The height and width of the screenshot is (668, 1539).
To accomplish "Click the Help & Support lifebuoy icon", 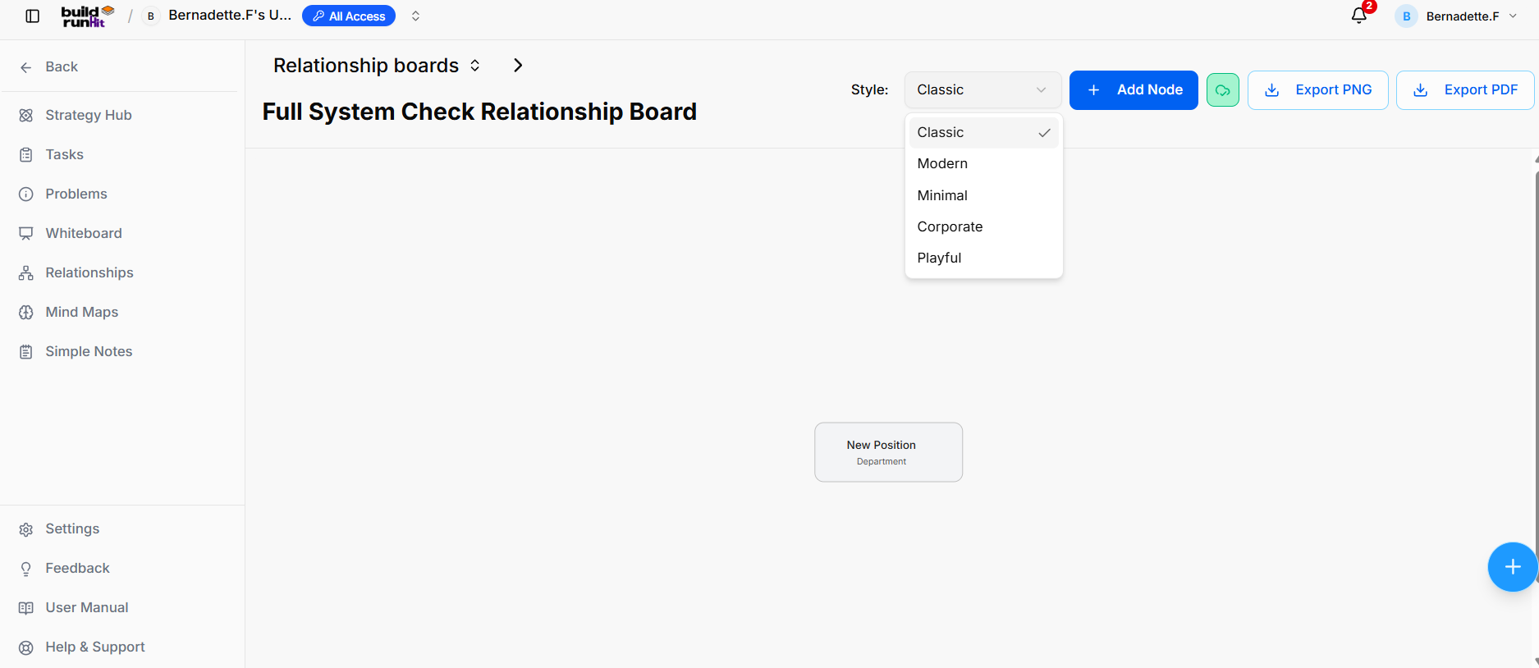I will coord(26,647).
